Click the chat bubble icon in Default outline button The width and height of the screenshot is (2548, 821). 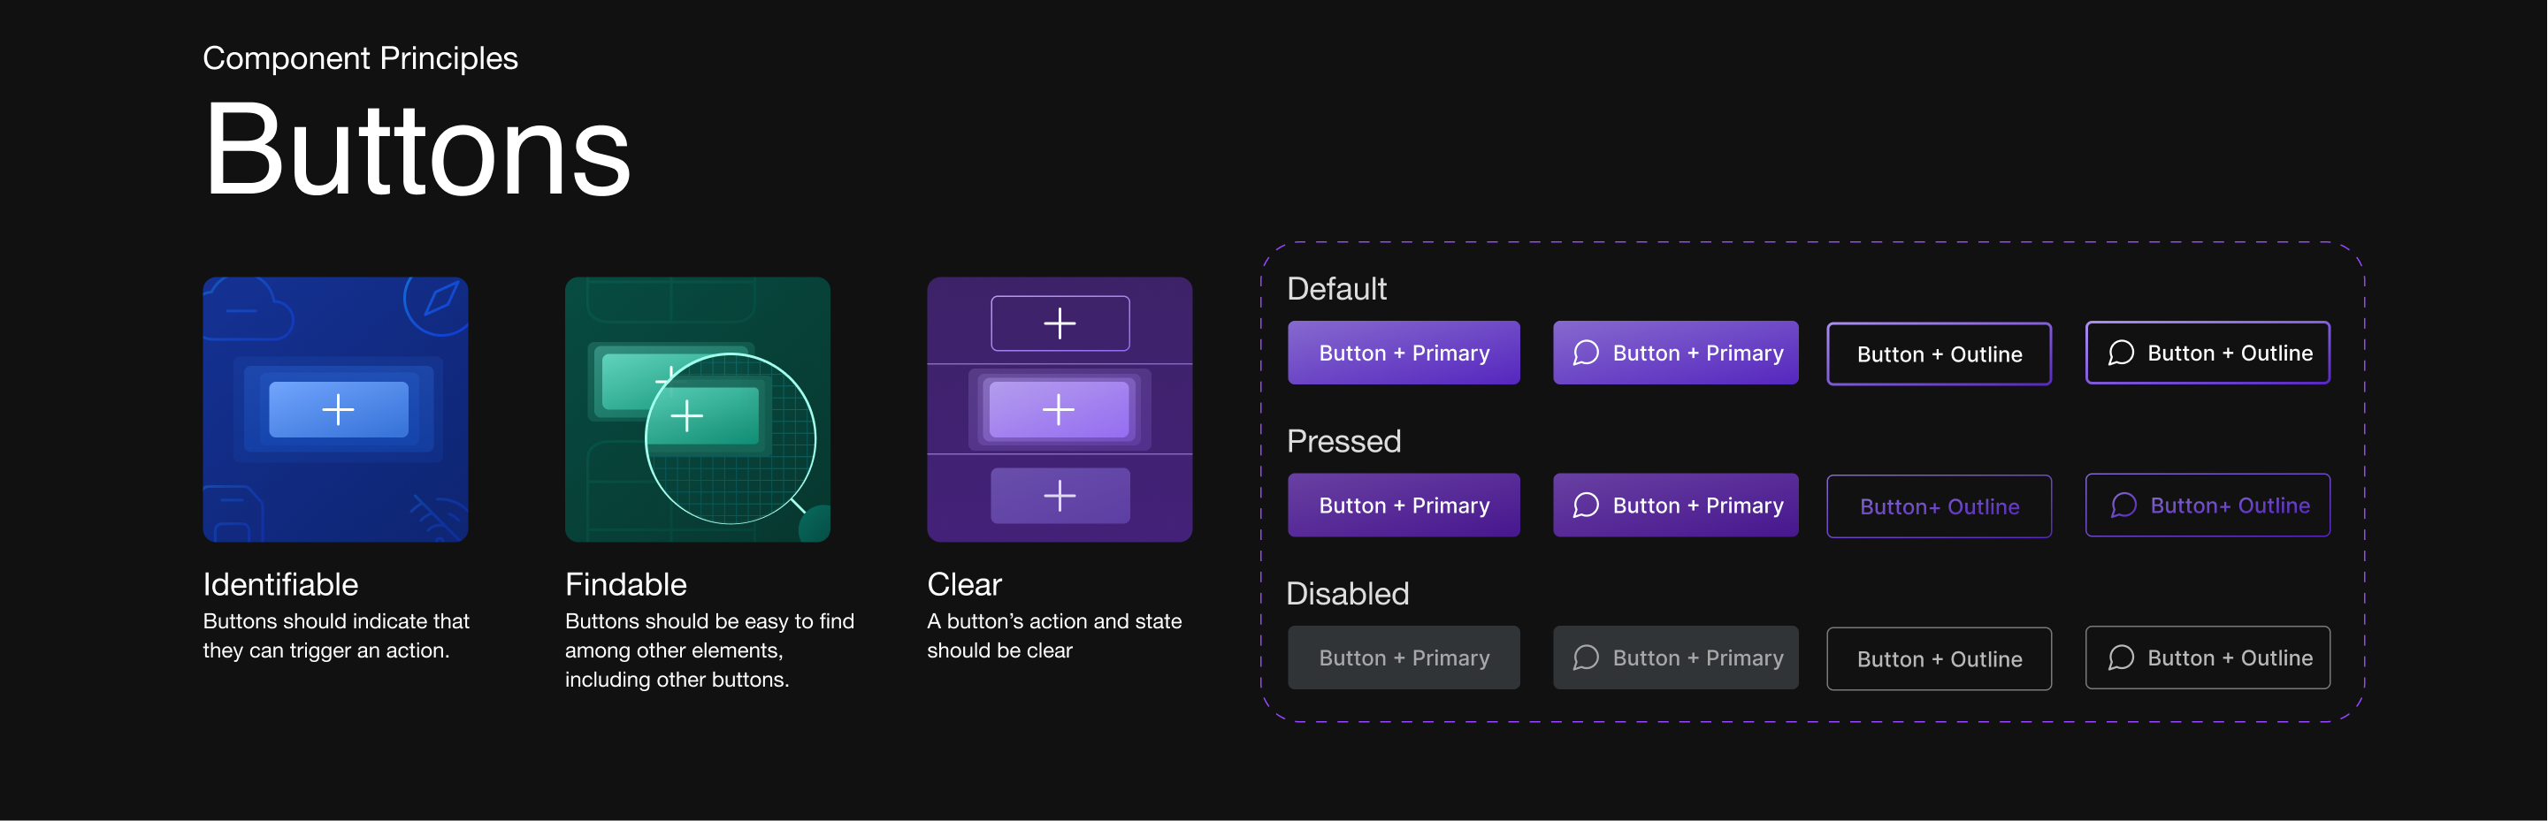[2121, 353]
